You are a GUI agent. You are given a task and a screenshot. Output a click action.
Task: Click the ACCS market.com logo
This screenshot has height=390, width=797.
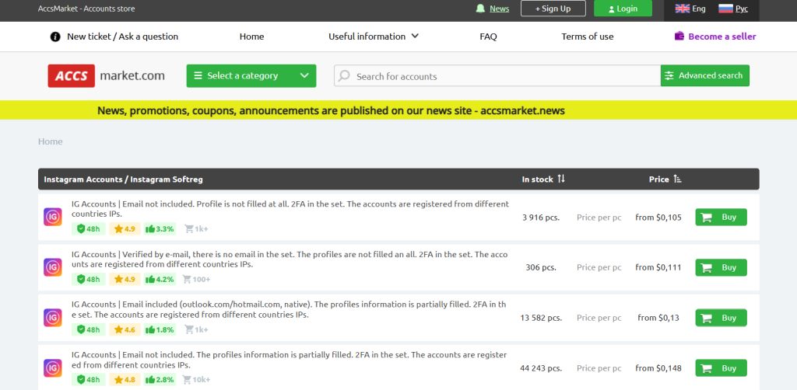coord(106,76)
